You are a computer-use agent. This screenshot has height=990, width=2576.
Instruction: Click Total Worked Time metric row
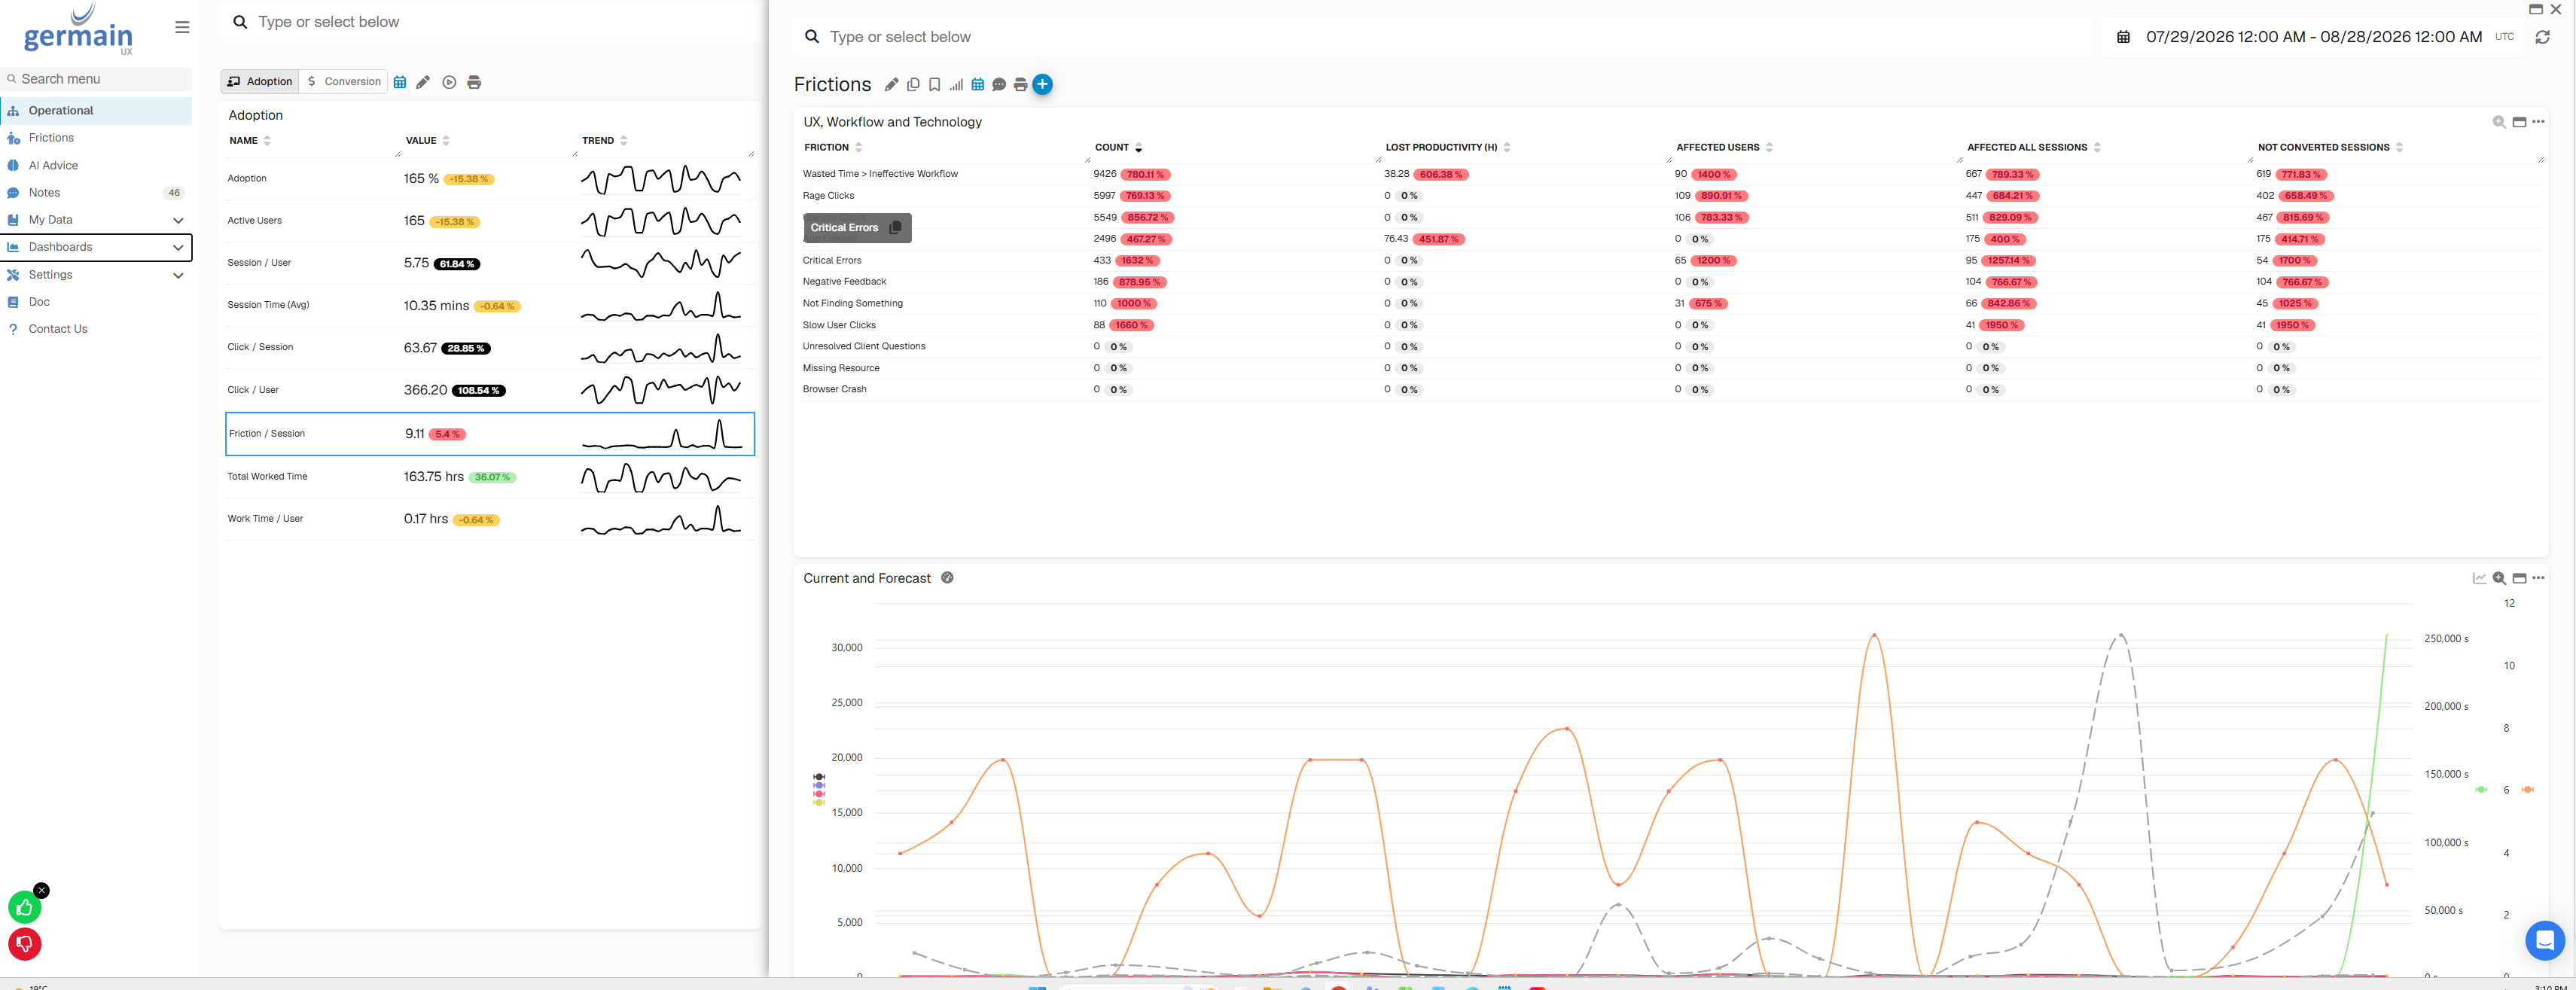490,477
